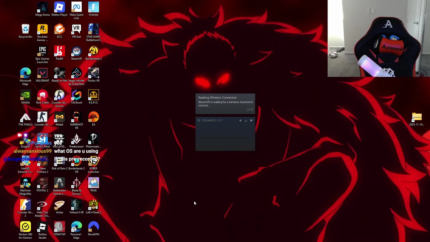430x242 pixels.
Task: Select the VALORANT desktop icon
Action: pyautogui.click(x=42, y=75)
